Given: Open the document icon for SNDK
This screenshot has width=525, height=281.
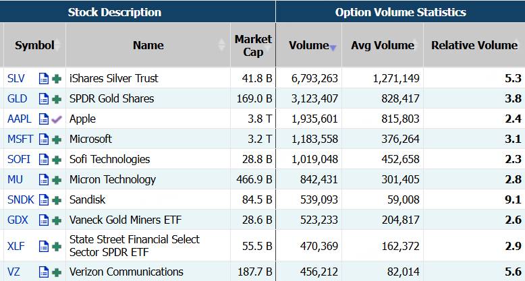Looking at the screenshot, I should (x=44, y=200).
